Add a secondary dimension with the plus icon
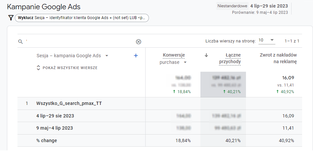 pos(136,56)
